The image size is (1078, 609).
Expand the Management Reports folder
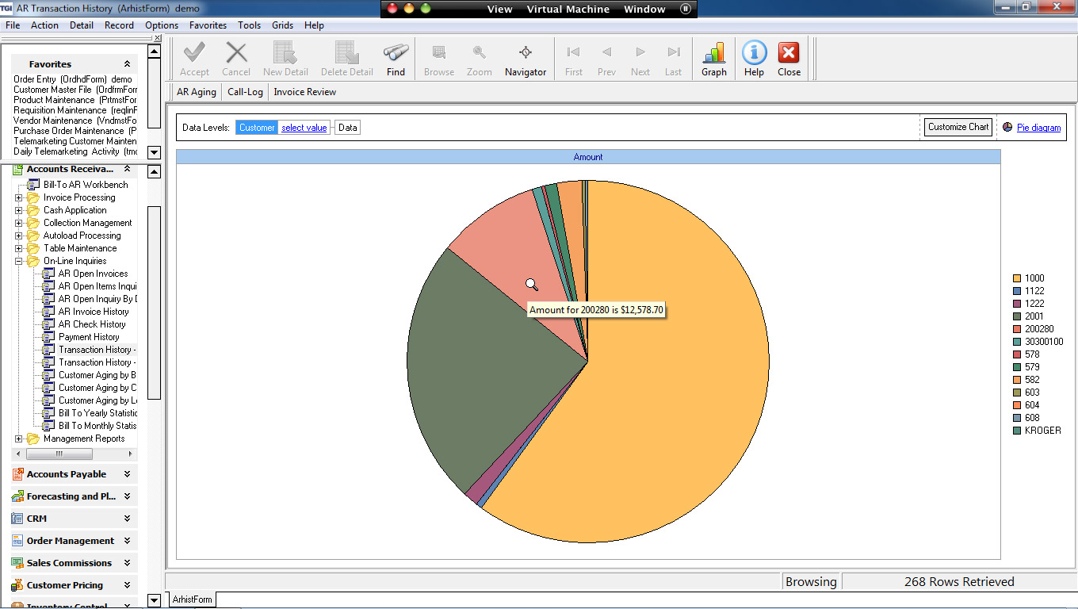click(x=19, y=439)
